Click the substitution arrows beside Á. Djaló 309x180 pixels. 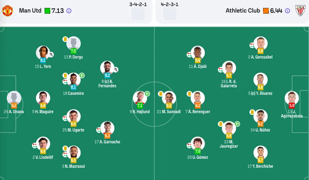(189, 55)
